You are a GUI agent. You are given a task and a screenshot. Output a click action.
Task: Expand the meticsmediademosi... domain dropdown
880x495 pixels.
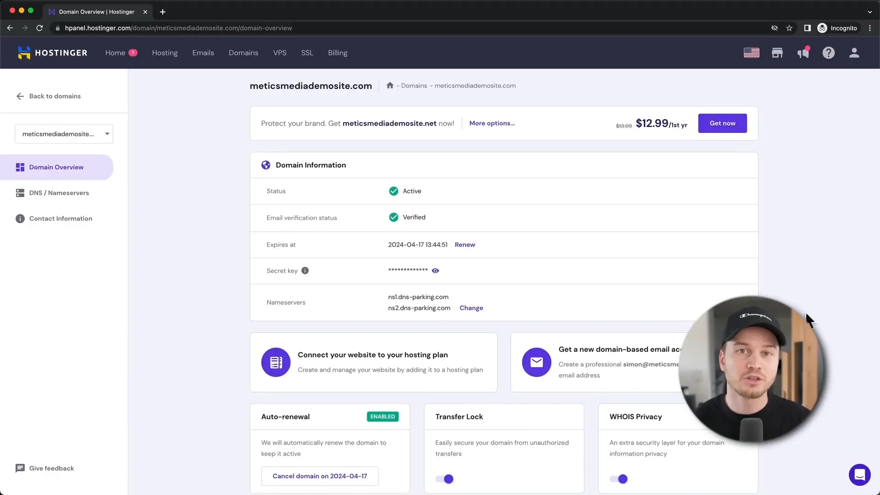[106, 133]
